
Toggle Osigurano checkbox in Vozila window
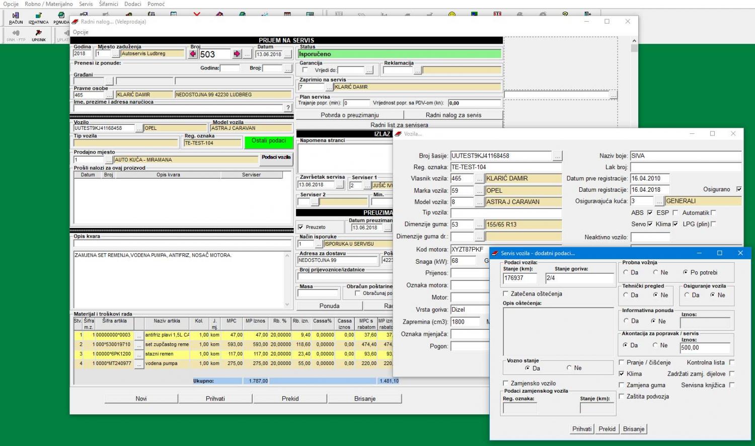tap(739, 189)
